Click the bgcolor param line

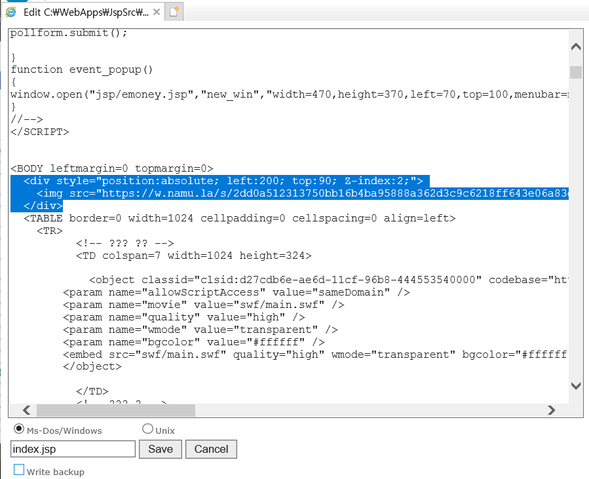click(x=194, y=342)
